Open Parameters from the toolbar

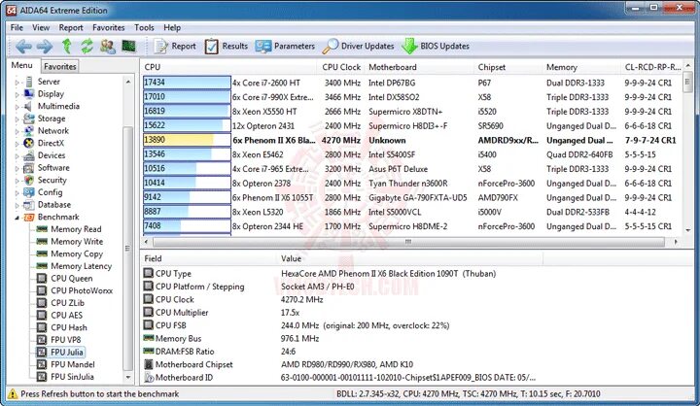coord(285,46)
